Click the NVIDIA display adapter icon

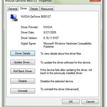click(14, 18)
